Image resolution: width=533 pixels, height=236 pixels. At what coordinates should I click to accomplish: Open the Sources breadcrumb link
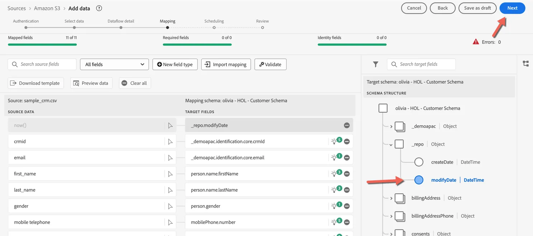pos(17,8)
